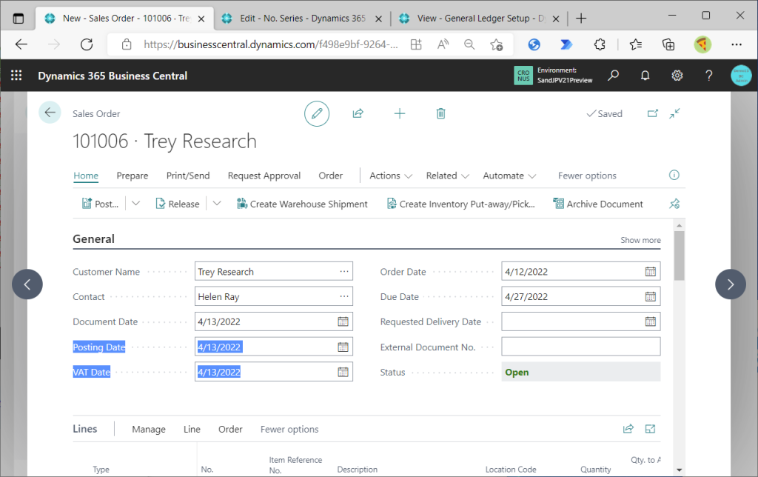758x477 pixels.
Task: Click the browser address bar URL
Action: coord(271,44)
